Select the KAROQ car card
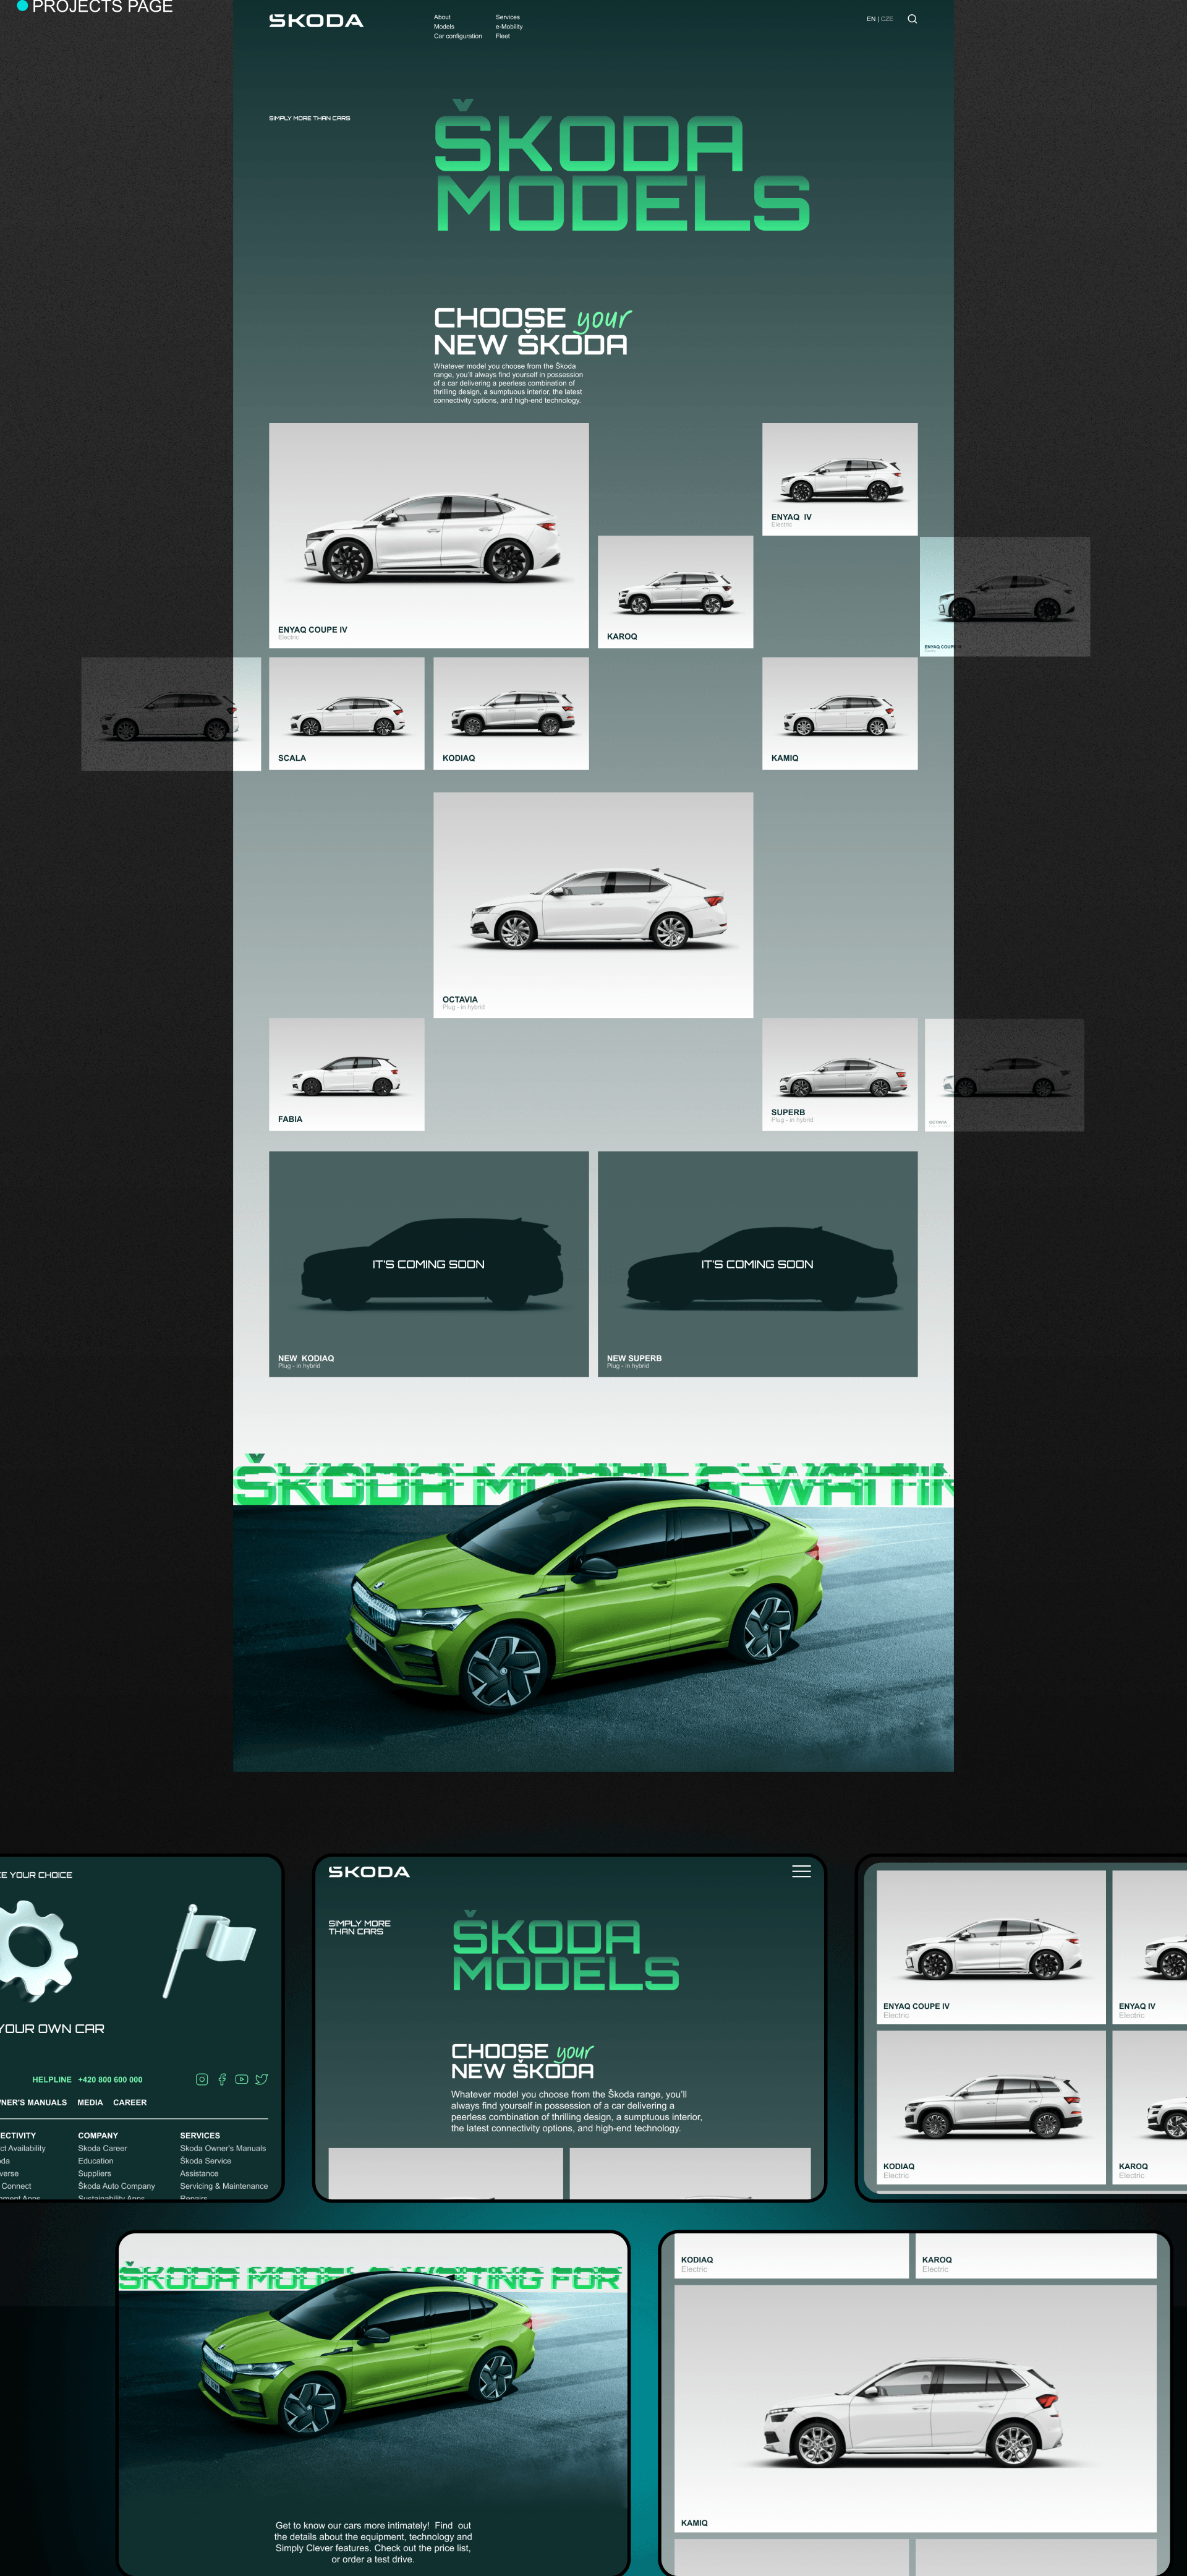 click(675, 592)
